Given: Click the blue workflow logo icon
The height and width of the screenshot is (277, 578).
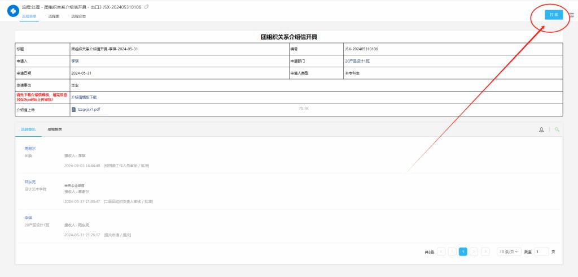Looking at the screenshot, I should point(13,11).
